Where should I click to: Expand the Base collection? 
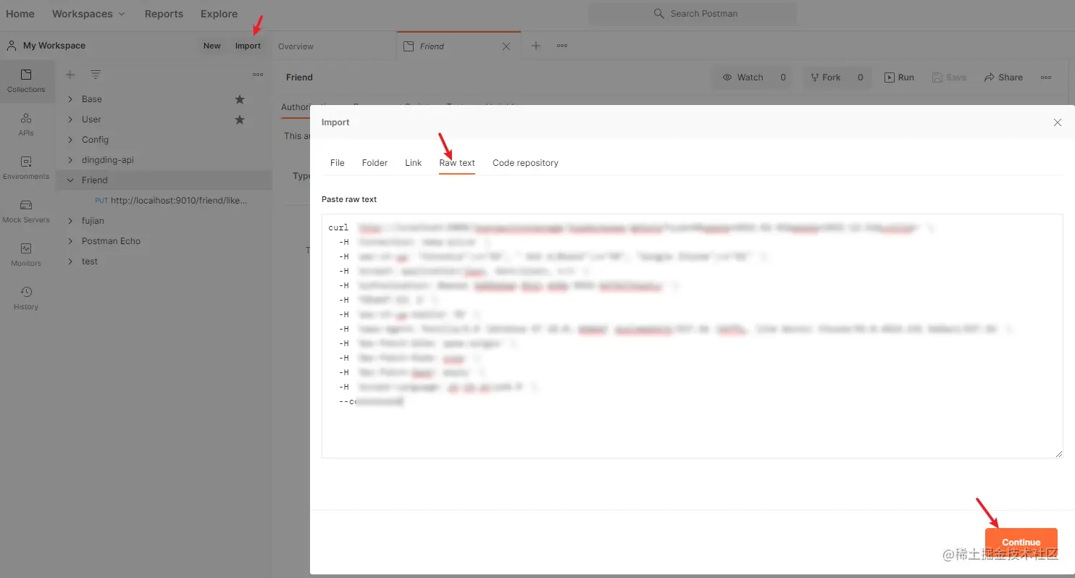click(x=70, y=99)
